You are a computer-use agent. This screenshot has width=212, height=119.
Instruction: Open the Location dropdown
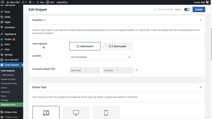point(101,57)
